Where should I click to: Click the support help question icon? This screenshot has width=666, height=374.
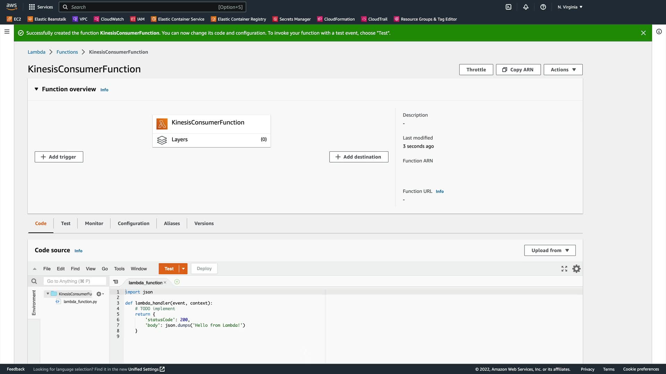point(543,7)
